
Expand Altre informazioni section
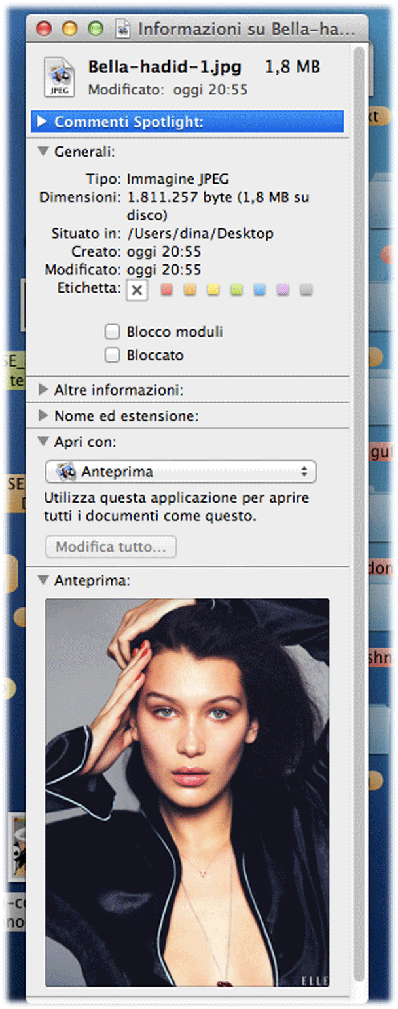43,390
